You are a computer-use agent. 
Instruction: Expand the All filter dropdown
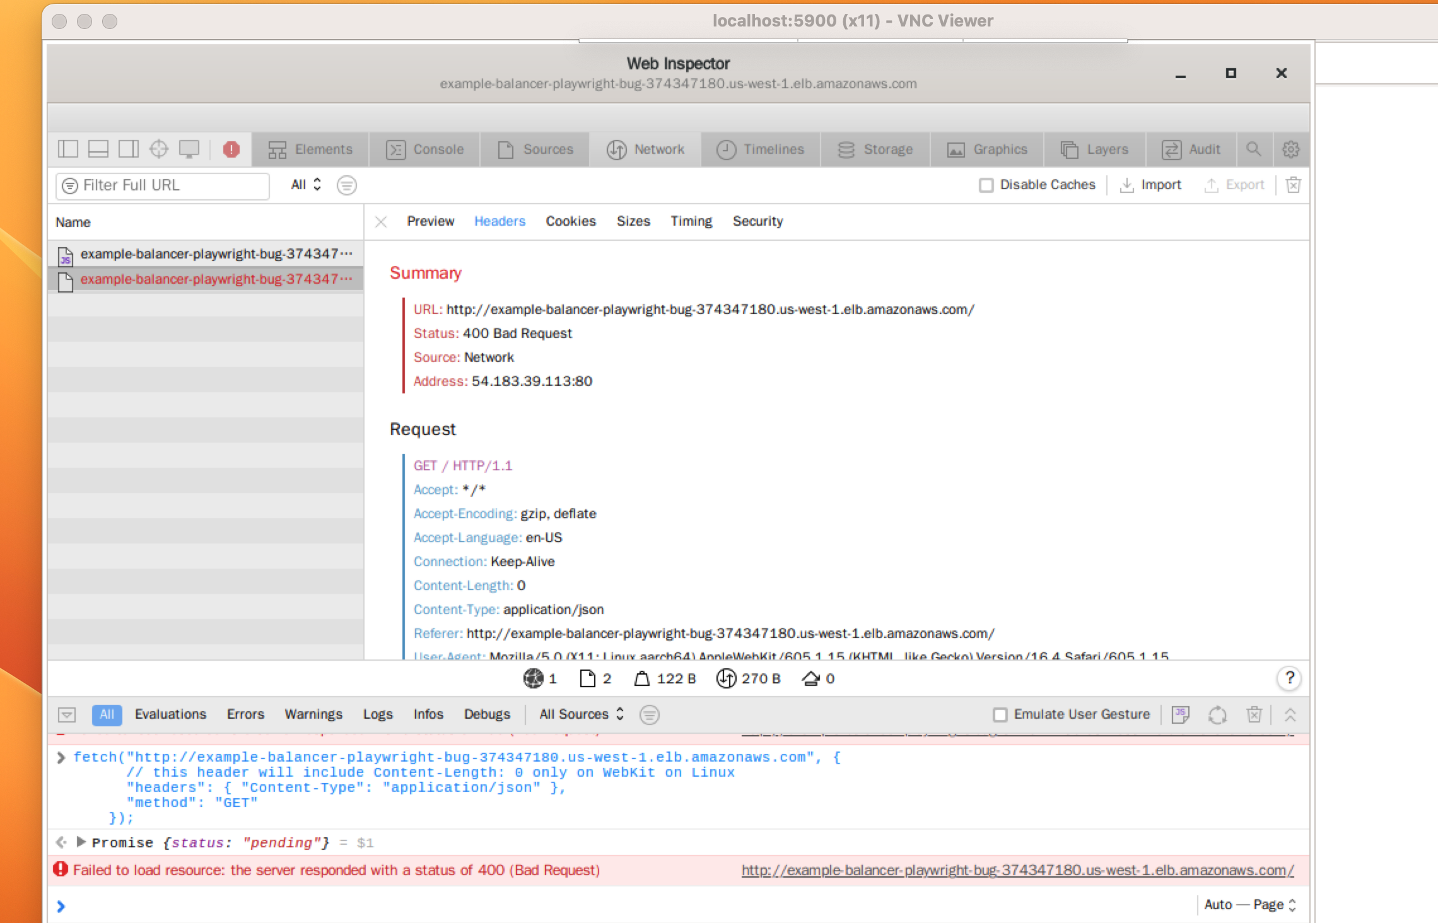[x=305, y=185]
